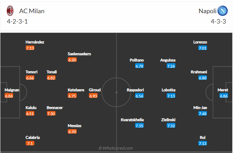This screenshot has height=153, width=233.
Task: Click Saelemaekers player name
Action: [79, 54]
